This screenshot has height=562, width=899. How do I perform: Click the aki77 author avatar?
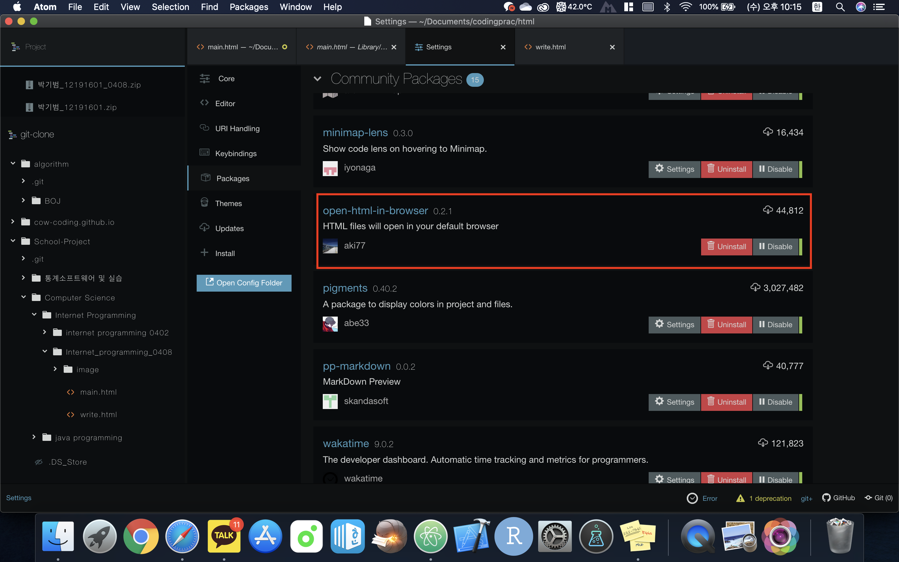330,246
